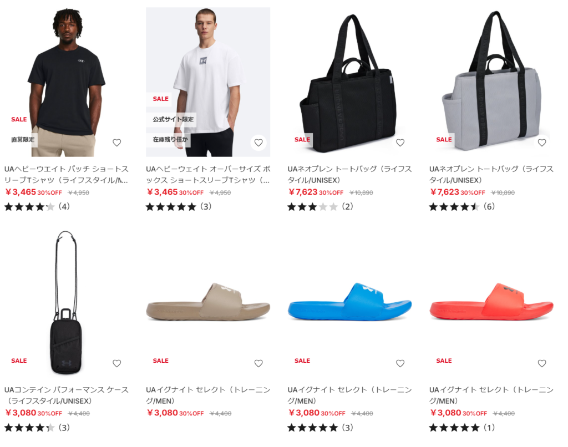Click heart icon on blue Ignite slide
Screen dimensions: 568x447
400,363
